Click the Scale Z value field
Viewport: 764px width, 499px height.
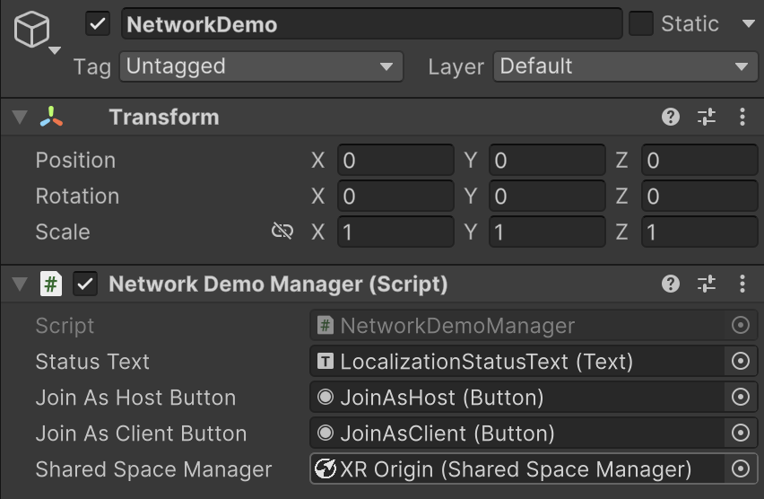coord(699,232)
